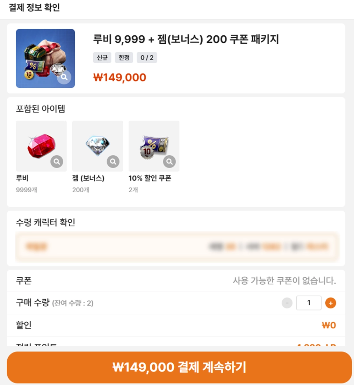Click the purchase quantity input field

[309, 303]
